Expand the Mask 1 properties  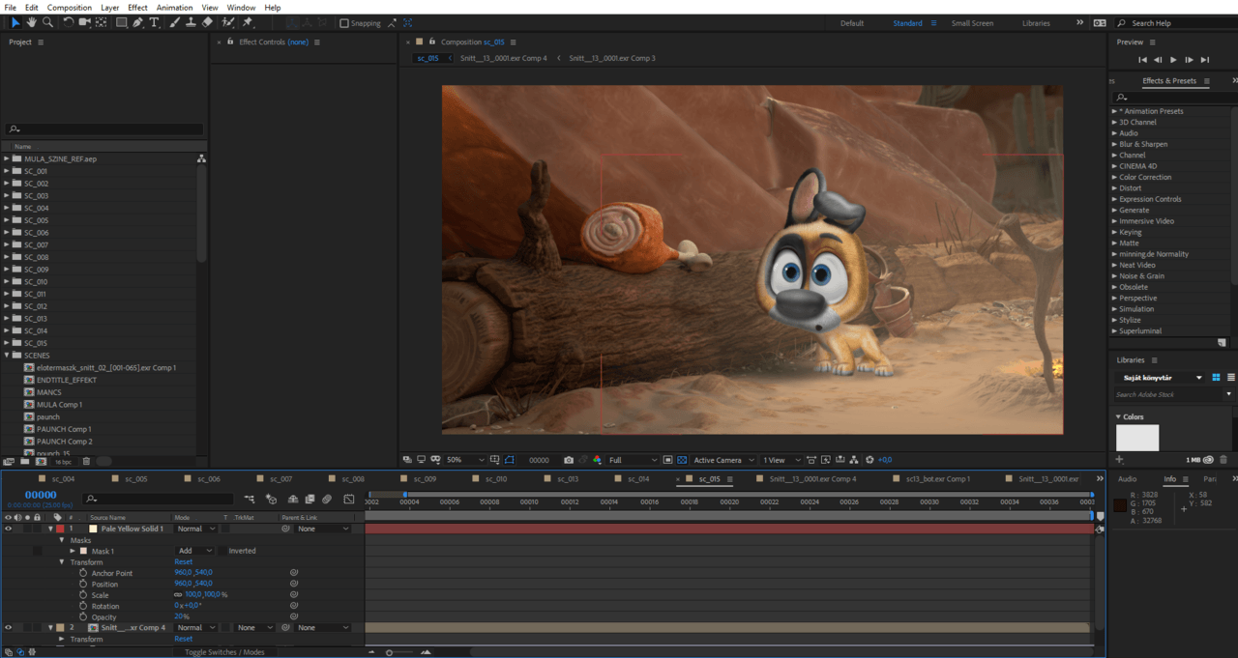73,551
